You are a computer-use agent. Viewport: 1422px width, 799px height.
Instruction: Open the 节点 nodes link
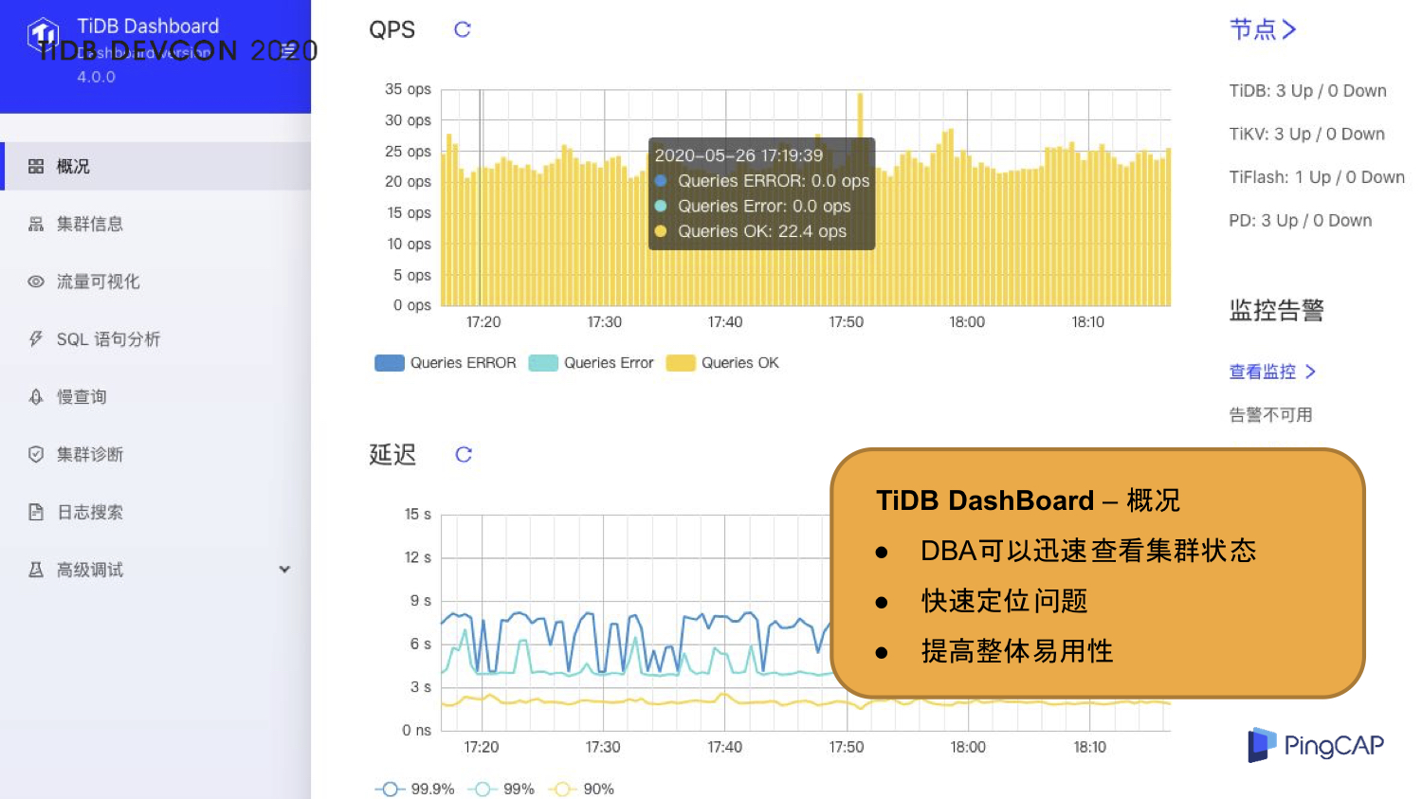[1263, 29]
